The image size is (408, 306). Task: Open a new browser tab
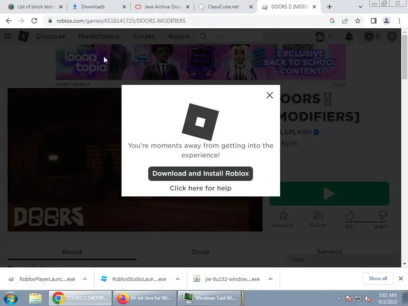pyautogui.click(x=330, y=7)
